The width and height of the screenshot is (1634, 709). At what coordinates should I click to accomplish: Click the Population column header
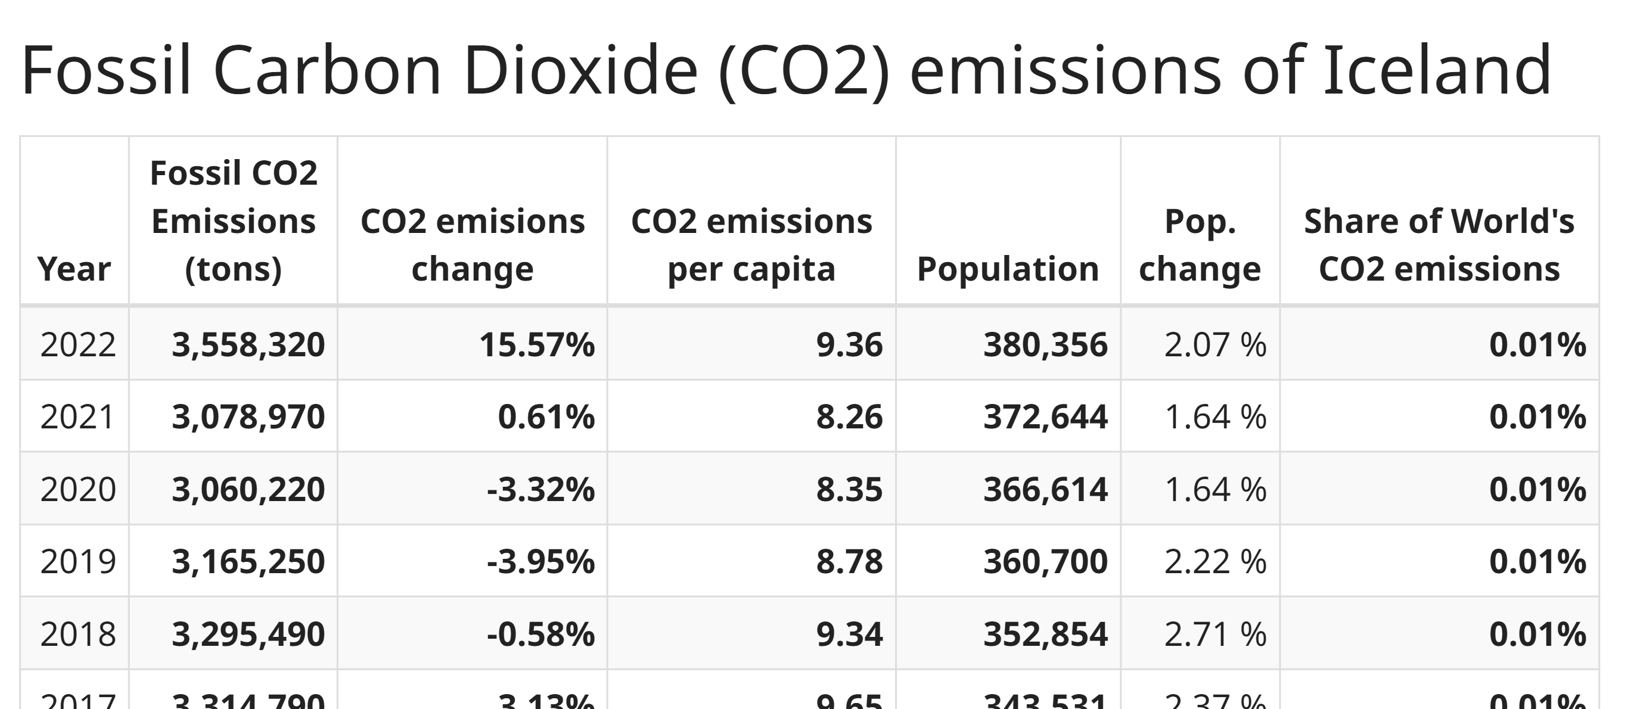[x=1008, y=269]
